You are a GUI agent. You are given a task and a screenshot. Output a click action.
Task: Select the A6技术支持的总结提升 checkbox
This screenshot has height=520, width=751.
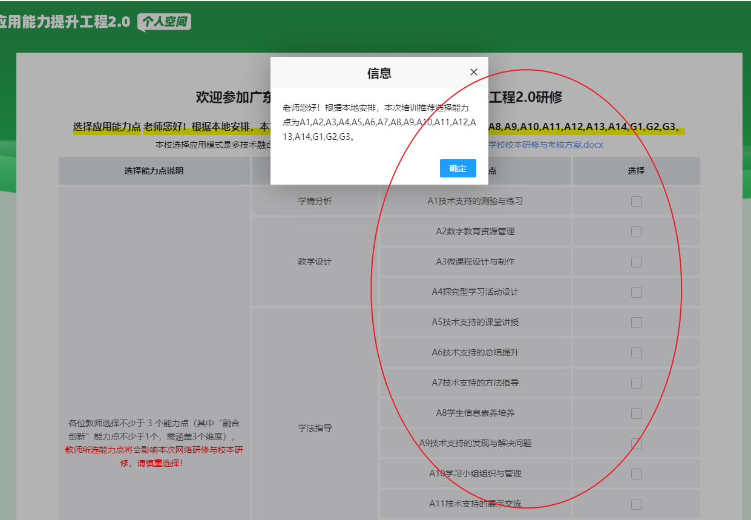pyautogui.click(x=637, y=353)
